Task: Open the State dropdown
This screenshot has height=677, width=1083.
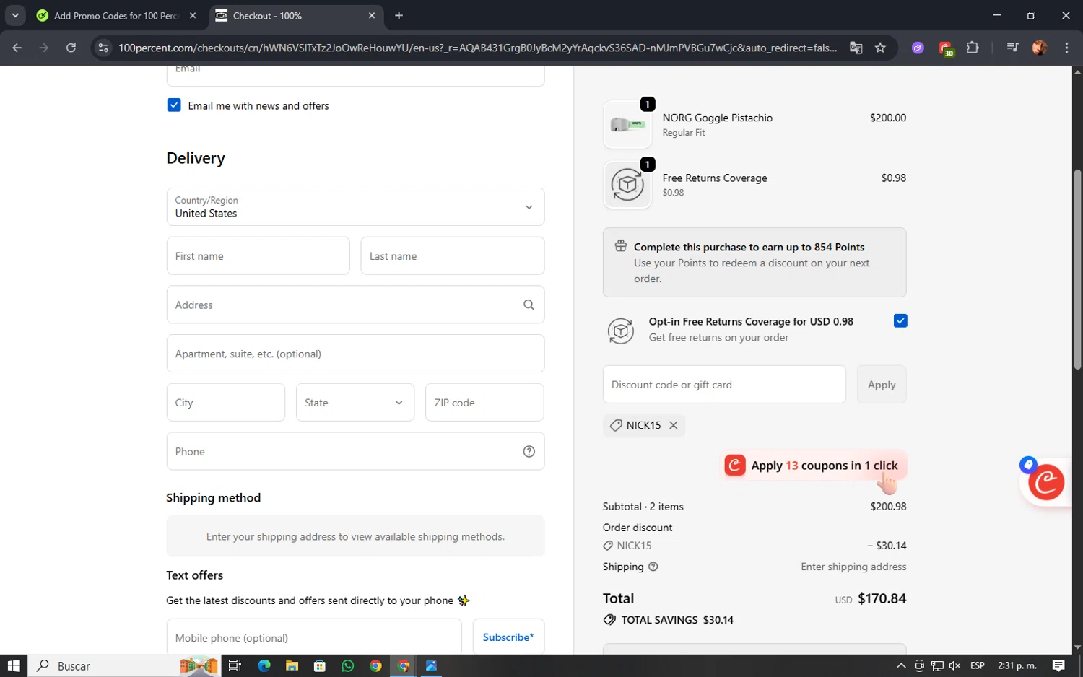Action: pyautogui.click(x=355, y=402)
